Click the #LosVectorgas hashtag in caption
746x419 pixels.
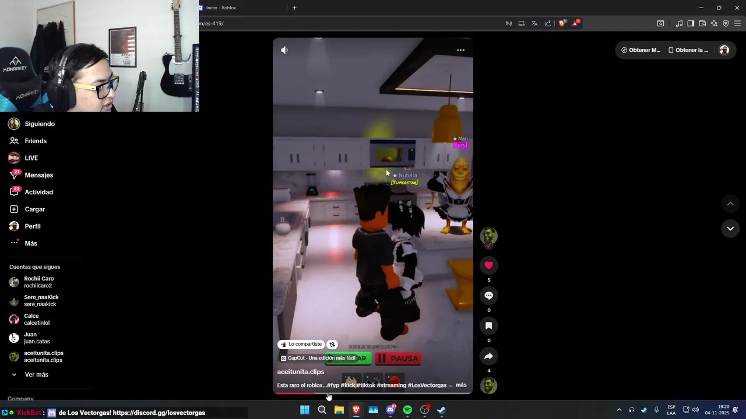click(427, 385)
